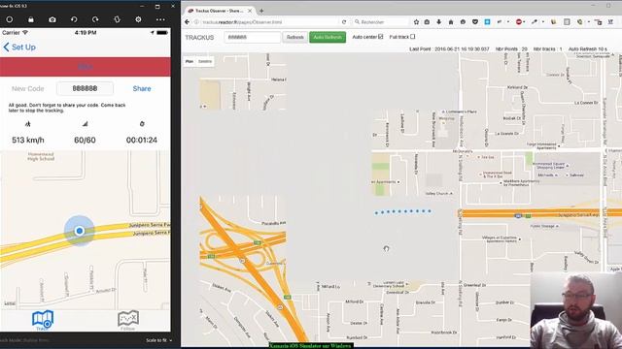Tap Share in the phone app
Image resolution: width=622 pixels, height=349 pixels.
142,88
